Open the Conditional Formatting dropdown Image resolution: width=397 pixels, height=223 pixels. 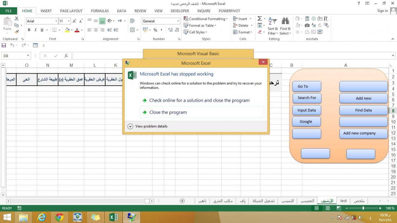click(x=206, y=19)
